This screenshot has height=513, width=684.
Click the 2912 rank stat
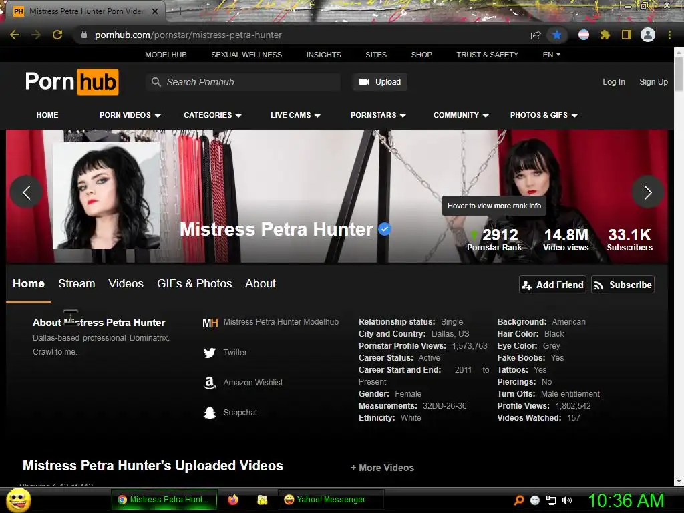494,240
